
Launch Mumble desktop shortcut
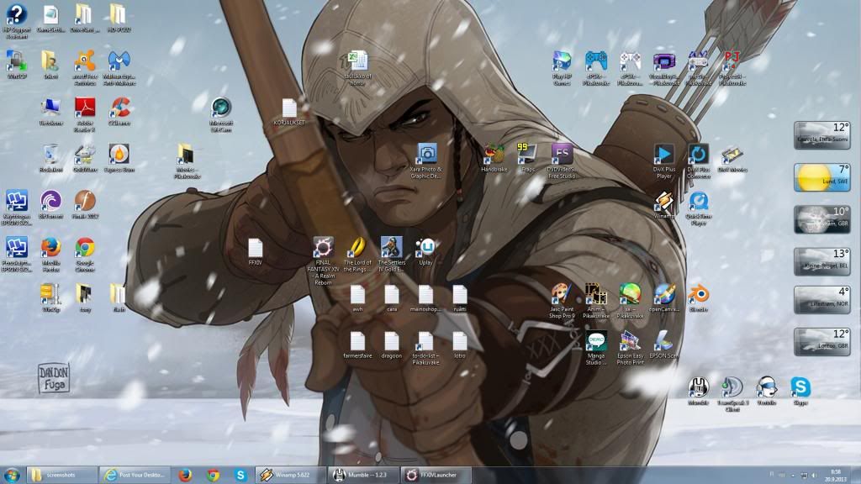pyautogui.click(x=698, y=391)
